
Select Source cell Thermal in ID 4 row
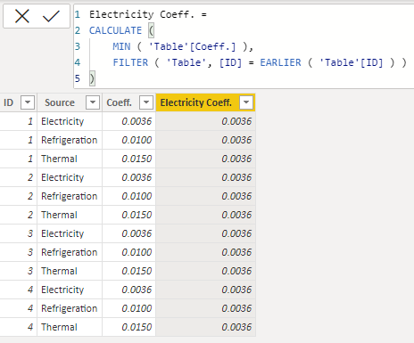click(70, 327)
